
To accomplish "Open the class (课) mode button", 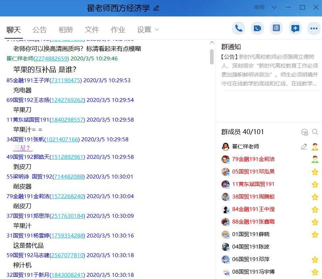I will pyautogui.click(x=276, y=29).
